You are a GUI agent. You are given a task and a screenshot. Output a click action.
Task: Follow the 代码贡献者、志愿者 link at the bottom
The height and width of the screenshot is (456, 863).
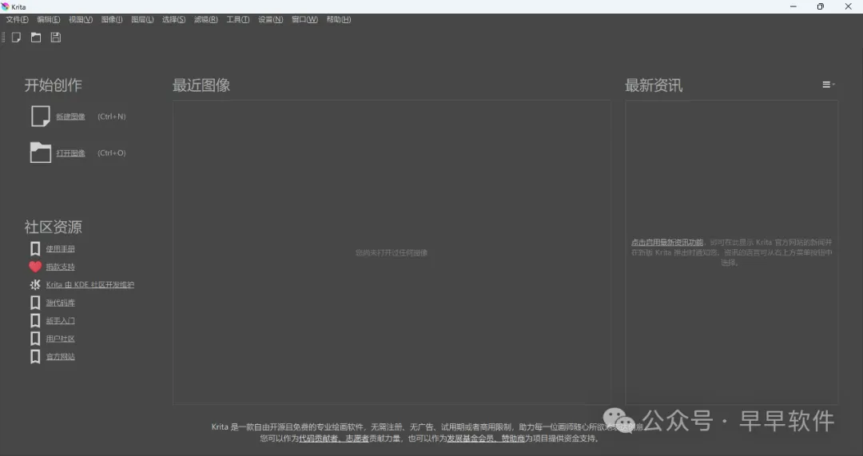pos(334,438)
